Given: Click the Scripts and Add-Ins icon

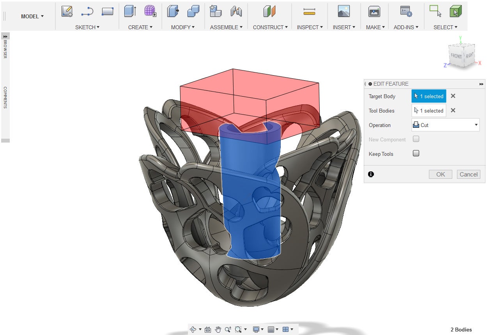Looking at the screenshot, I should (x=406, y=12).
